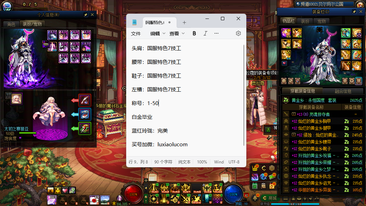
Task: Switch to the 融合信息 tab
Action: (x=343, y=91)
